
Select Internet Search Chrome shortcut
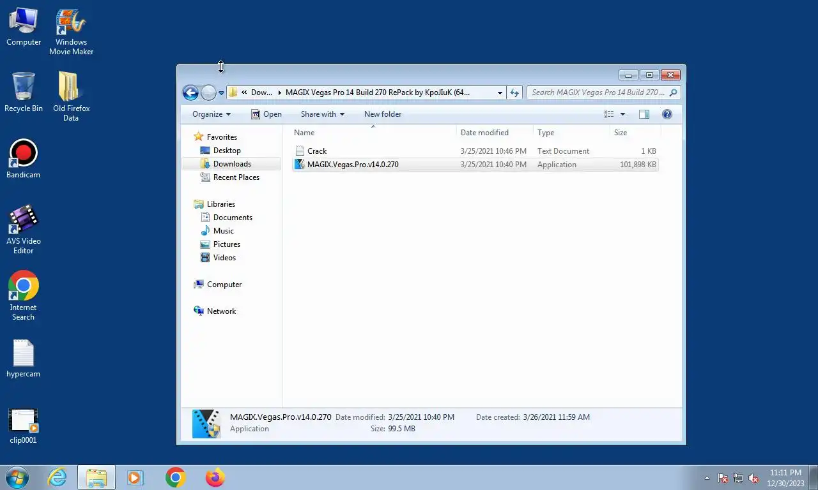pyautogui.click(x=24, y=296)
